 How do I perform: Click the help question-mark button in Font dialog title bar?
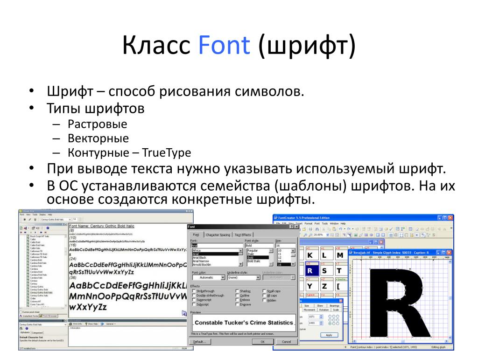pyautogui.click(x=291, y=227)
